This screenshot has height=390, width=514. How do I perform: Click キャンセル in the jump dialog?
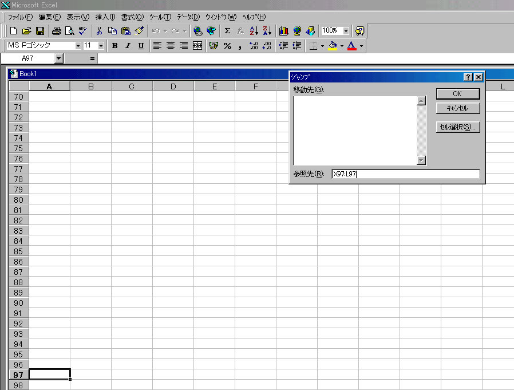(x=457, y=108)
